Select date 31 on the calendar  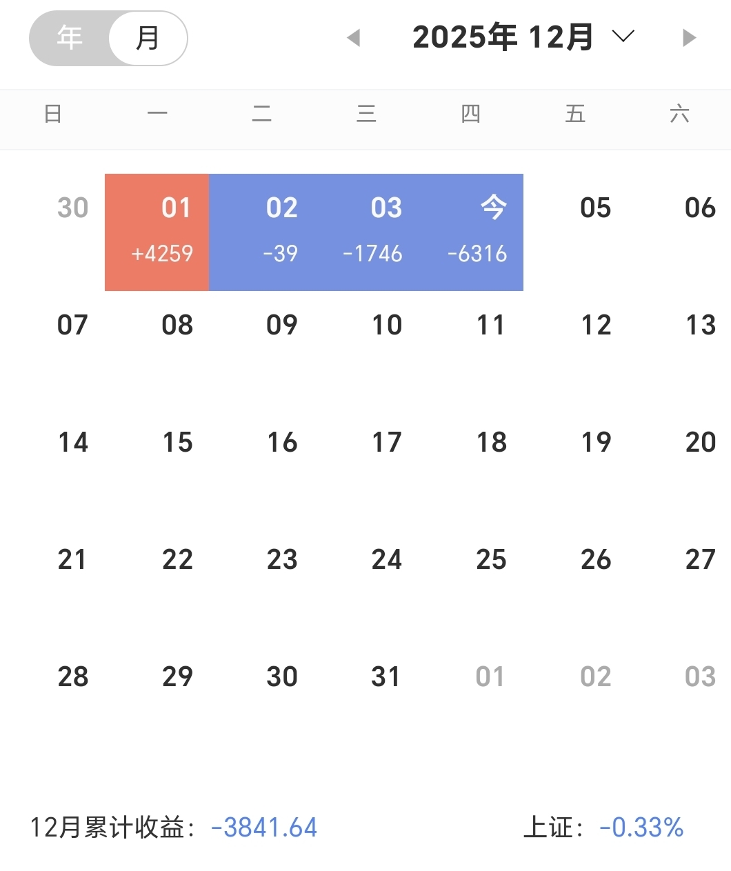386,677
